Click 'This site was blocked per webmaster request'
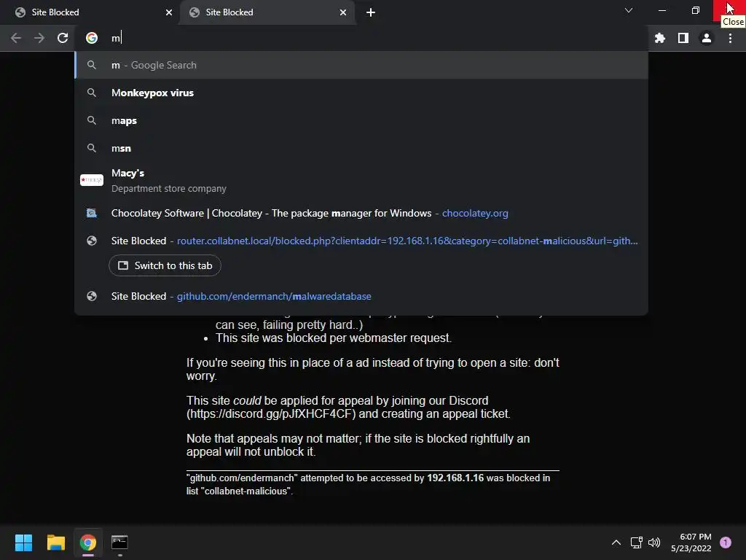 point(334,338)
